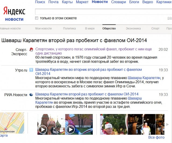
Task: Switch to the Политика tab
Action: pos(69,28)
